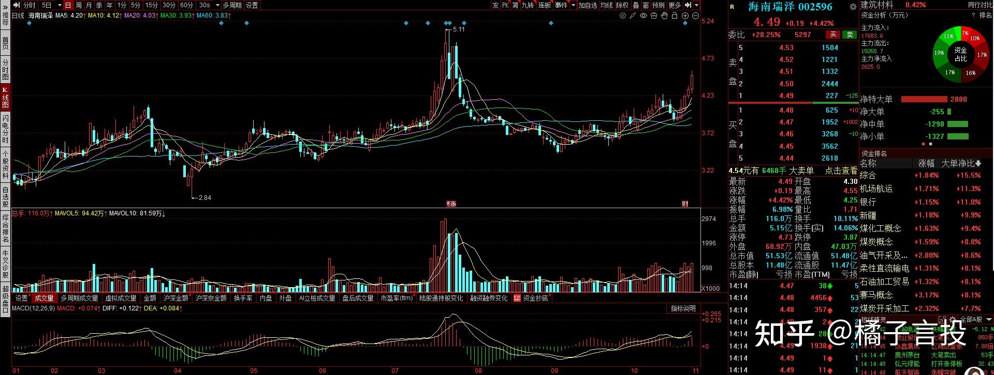The height and width of the screenshot is (375, 994).
Task: Click the chart settings gear icon
Action: pos(623,16)
